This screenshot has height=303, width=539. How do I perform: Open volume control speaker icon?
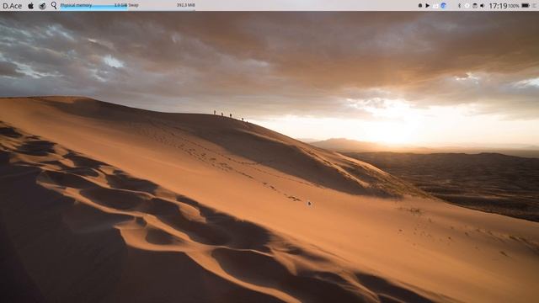[482, 6]
